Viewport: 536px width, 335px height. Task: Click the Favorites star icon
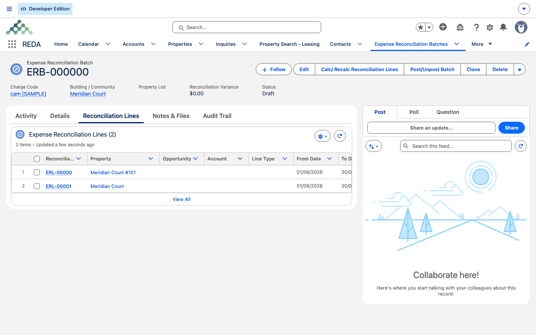point(421,27)
